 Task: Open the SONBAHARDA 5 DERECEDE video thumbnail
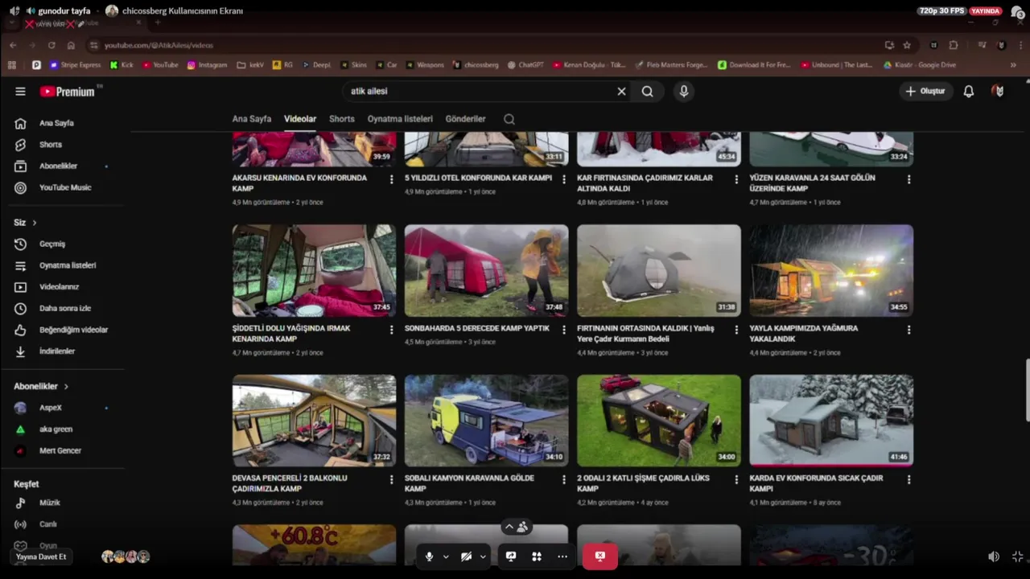click(x=486, y=270)
